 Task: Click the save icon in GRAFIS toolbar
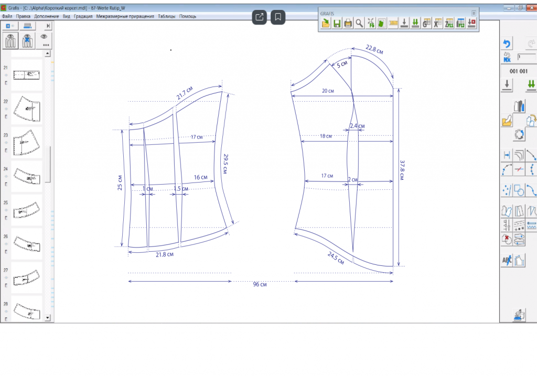[337, 23]
